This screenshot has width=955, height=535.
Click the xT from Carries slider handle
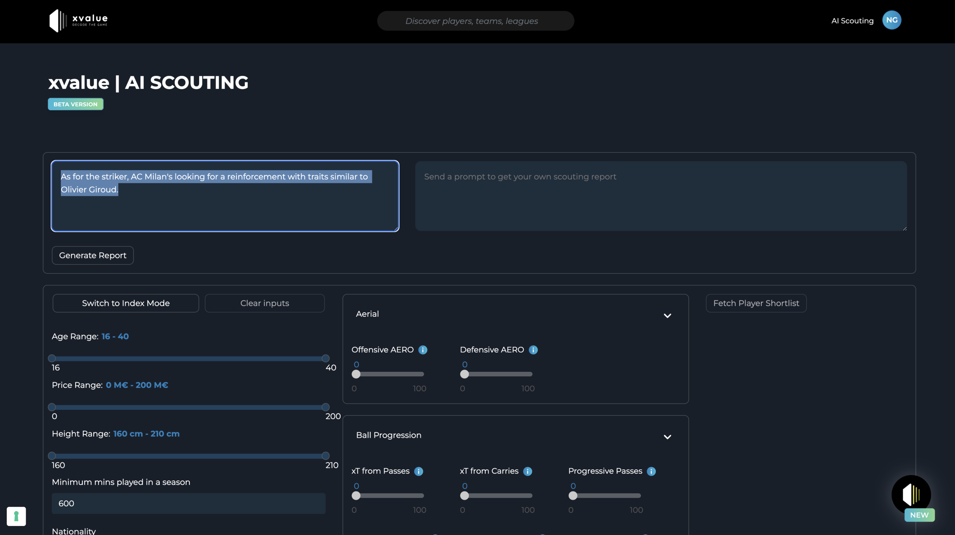click(464, 496)
